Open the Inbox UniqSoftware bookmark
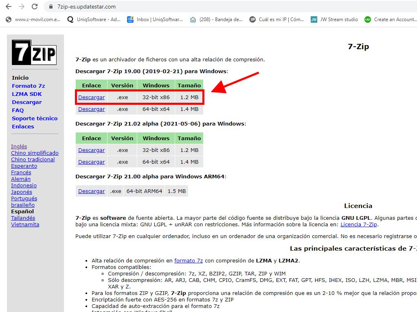This screenshot has width=417, height=312. (155, 19)
